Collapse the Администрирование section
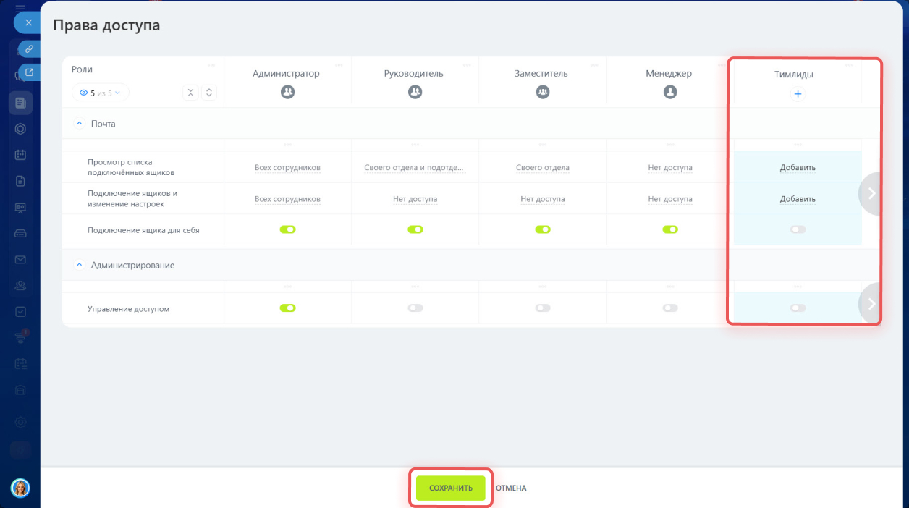 click(80, 266)
